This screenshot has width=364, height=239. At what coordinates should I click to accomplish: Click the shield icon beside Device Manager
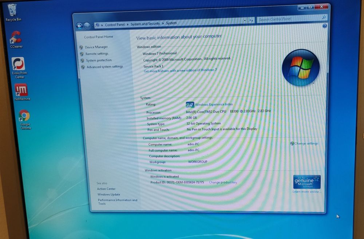pos(81,48)
